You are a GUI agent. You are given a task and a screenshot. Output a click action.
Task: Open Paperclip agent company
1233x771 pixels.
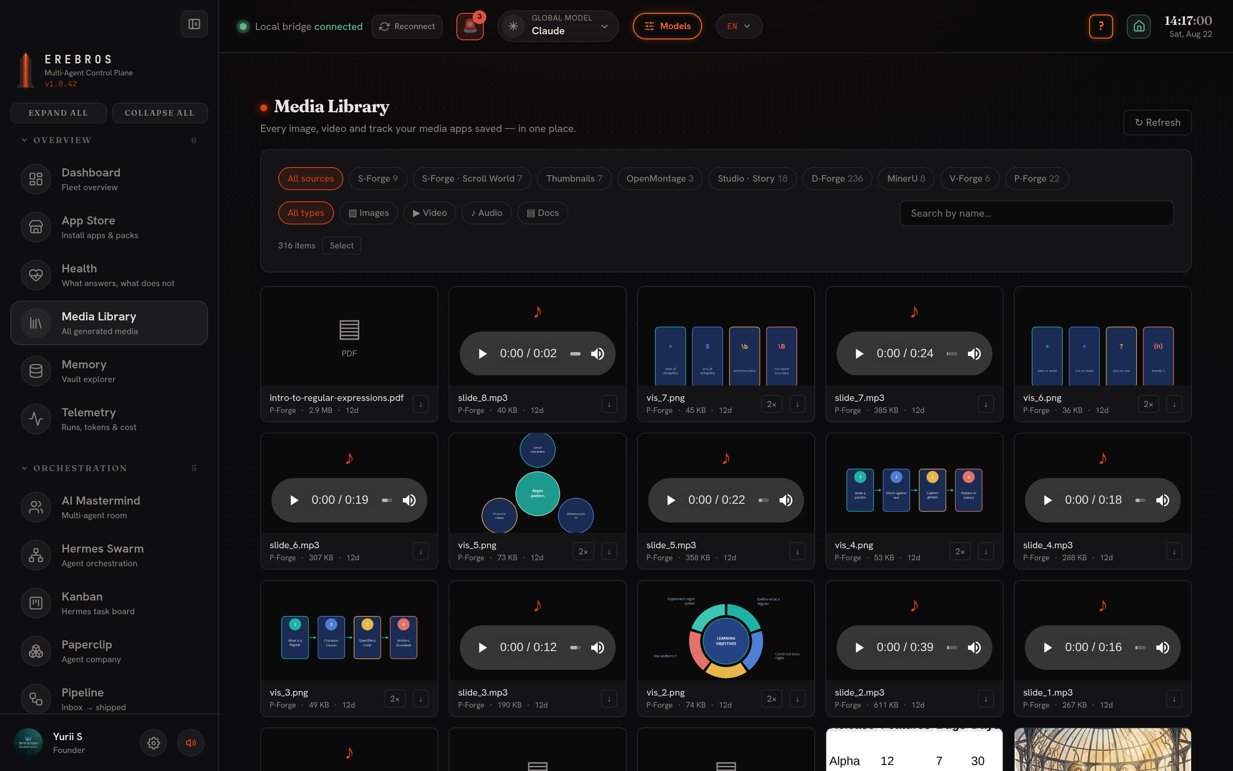click(x=109, y=651)
